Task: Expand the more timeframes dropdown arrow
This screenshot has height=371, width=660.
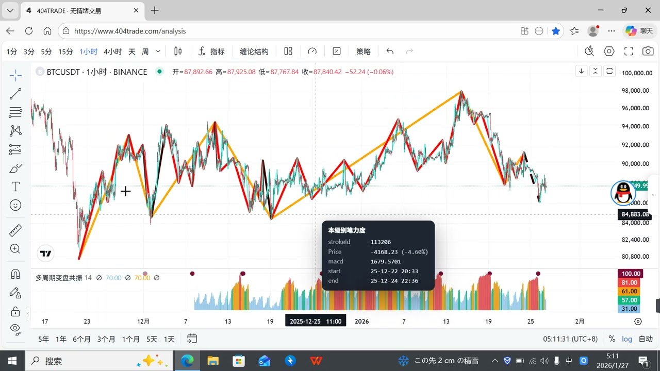Action: (x=158, y=51)
